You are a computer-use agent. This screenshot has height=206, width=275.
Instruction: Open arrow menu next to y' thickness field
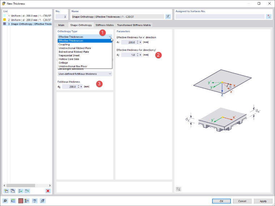(140, 55)
